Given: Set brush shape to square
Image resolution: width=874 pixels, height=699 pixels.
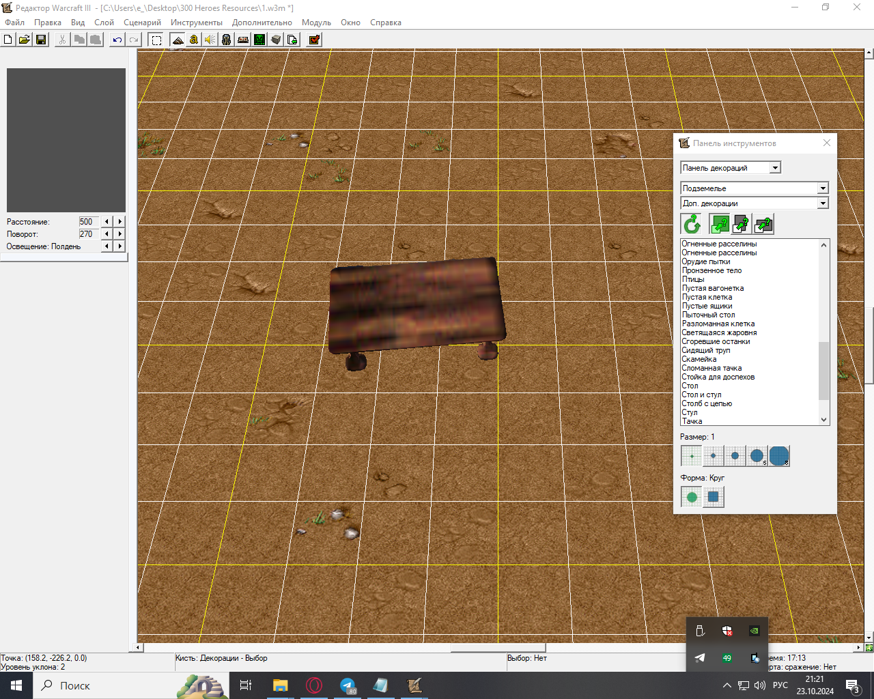Looking at the screenshot, I should 714,497.
